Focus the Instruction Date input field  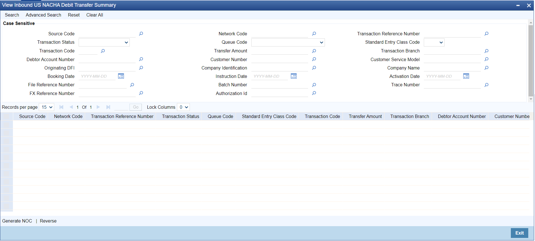pos(270,76)
